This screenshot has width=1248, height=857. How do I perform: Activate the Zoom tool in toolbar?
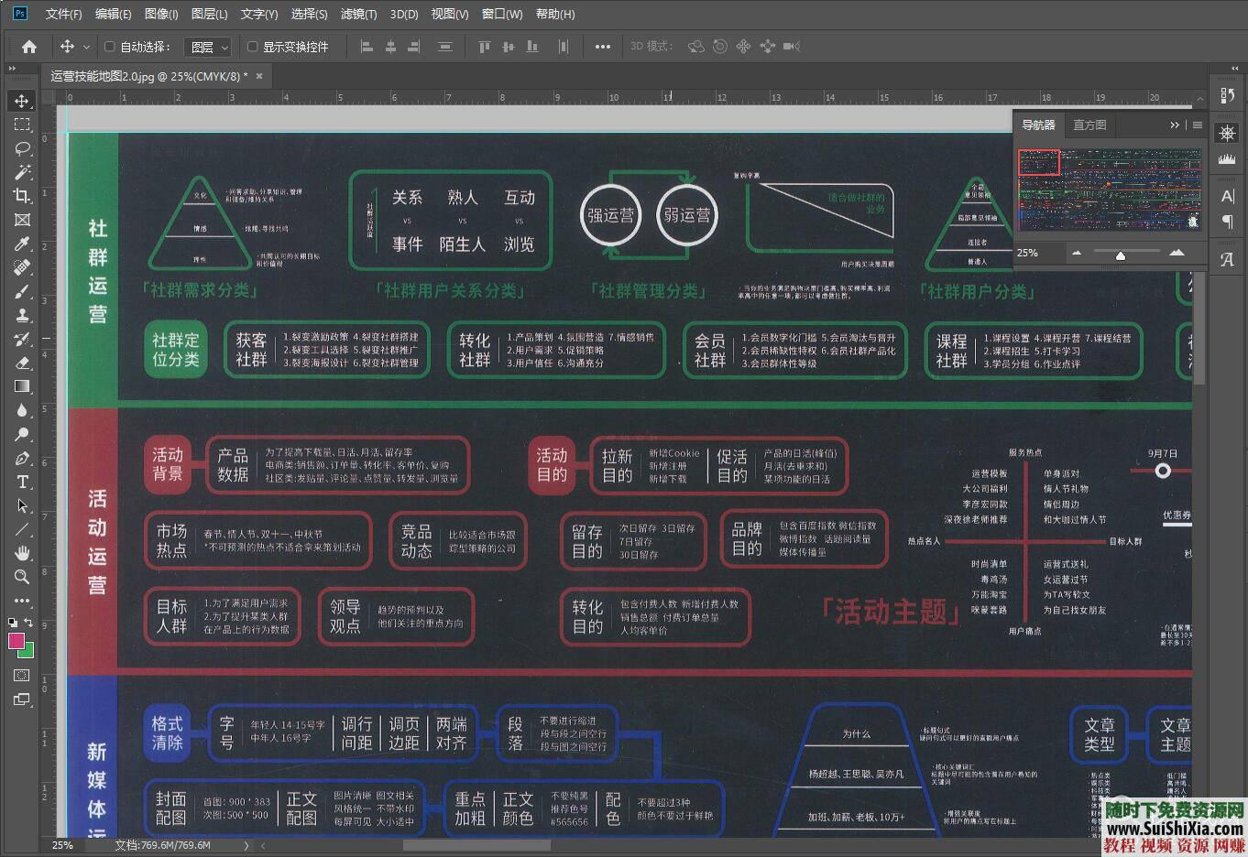point(22,577)
